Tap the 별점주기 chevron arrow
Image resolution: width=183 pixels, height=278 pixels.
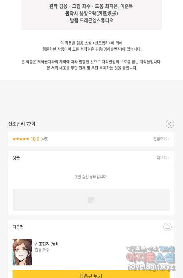(x=169, y=139)
